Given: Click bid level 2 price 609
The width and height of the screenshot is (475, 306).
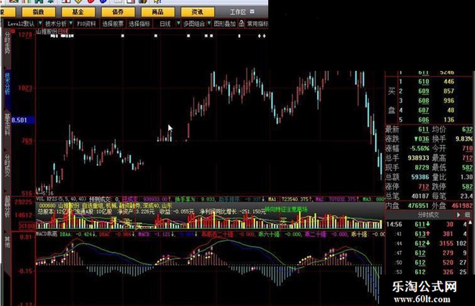Looking at the screenshot, I should [424, 91].
